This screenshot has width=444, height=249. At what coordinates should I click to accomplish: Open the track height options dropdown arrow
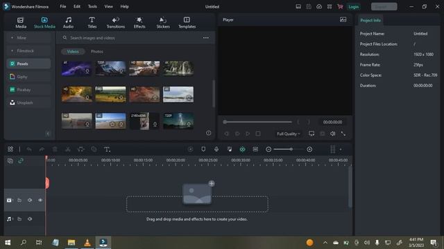coord(341,149)
